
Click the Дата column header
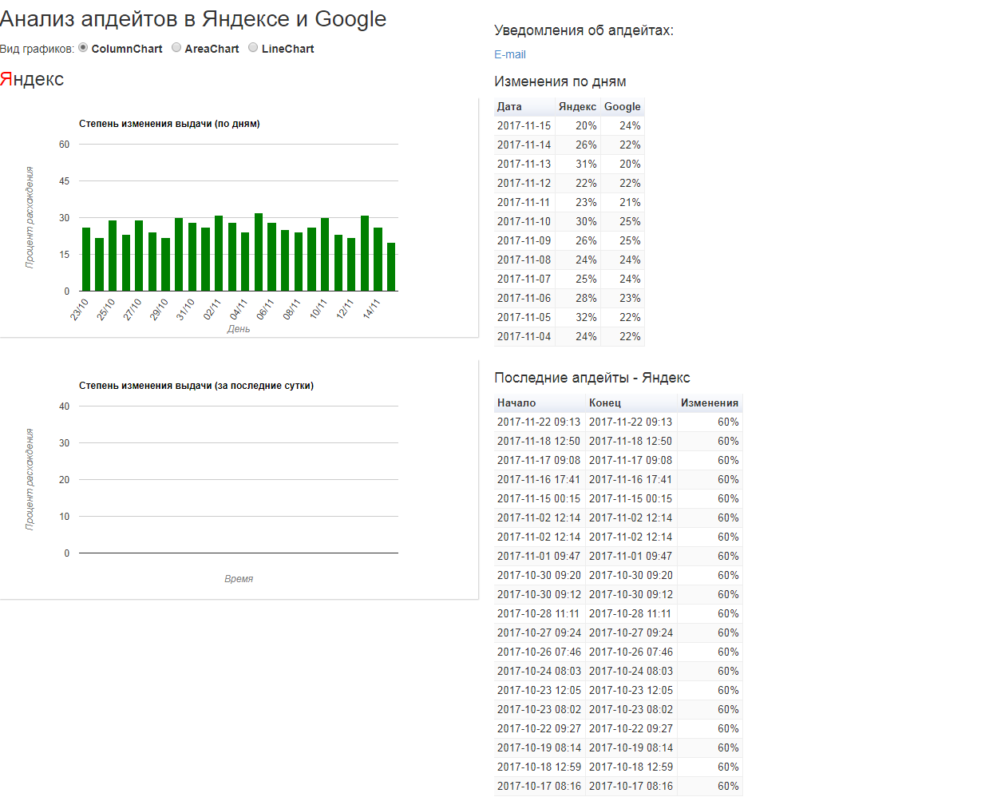509,106
